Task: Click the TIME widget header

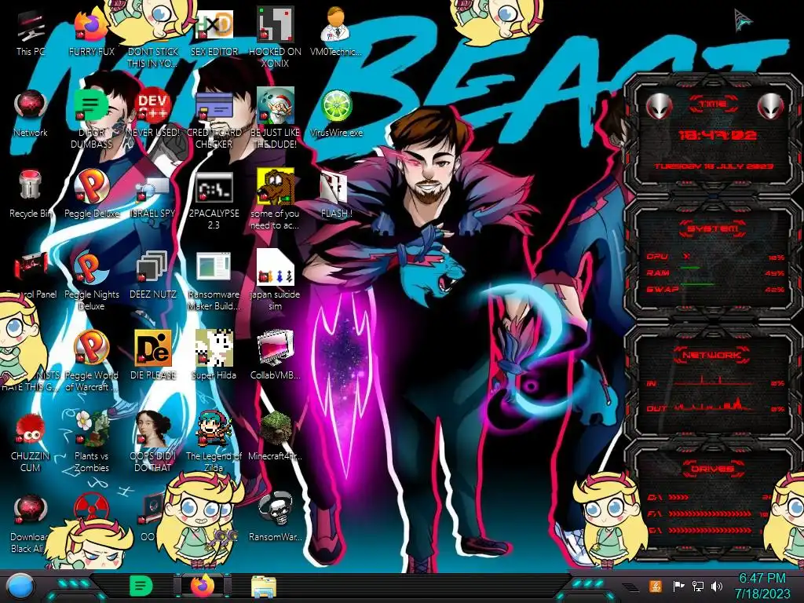Action: tap(713, 104)
